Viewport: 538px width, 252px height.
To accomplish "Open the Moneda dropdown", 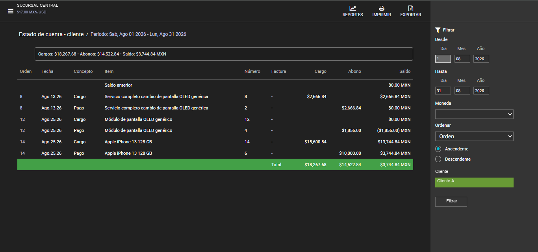I will tap(474, 114).
